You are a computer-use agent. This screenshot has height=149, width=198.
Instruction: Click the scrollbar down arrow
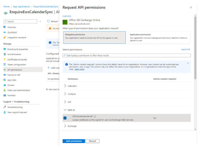(x=195, y=129)
